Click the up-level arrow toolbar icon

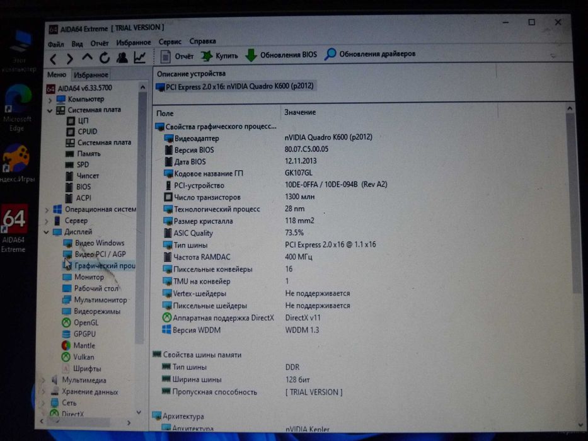pyautogui.click(x=87, y=57)
